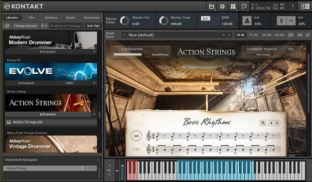The width and height of the screenshot is (312, 182).
Task: Expand Modern Drummer library dropdown arrow
Action: point(94,51)
